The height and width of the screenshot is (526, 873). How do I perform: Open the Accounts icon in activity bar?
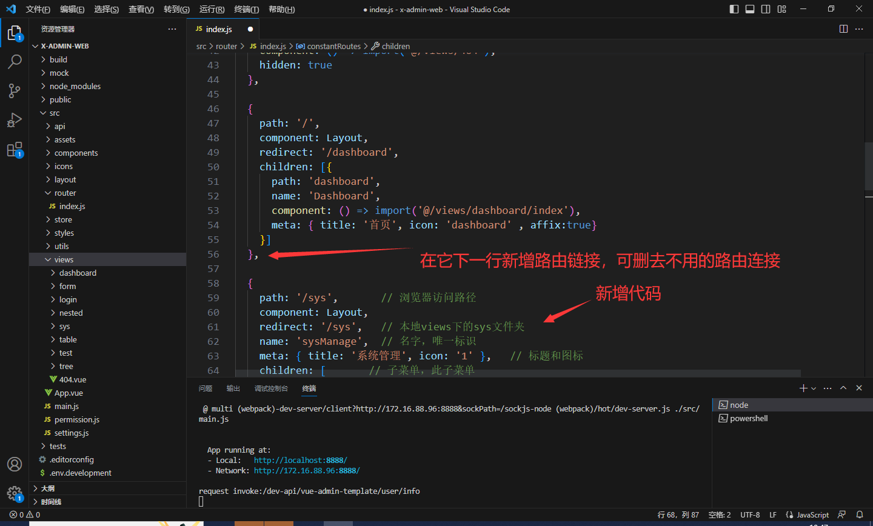[15, 464]
